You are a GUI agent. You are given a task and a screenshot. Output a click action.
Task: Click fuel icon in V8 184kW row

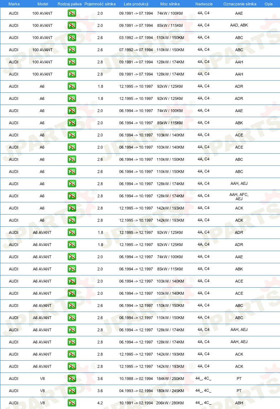[72, 378]
